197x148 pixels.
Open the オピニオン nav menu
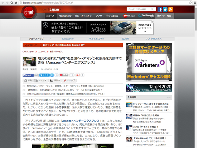click(86, 16)
